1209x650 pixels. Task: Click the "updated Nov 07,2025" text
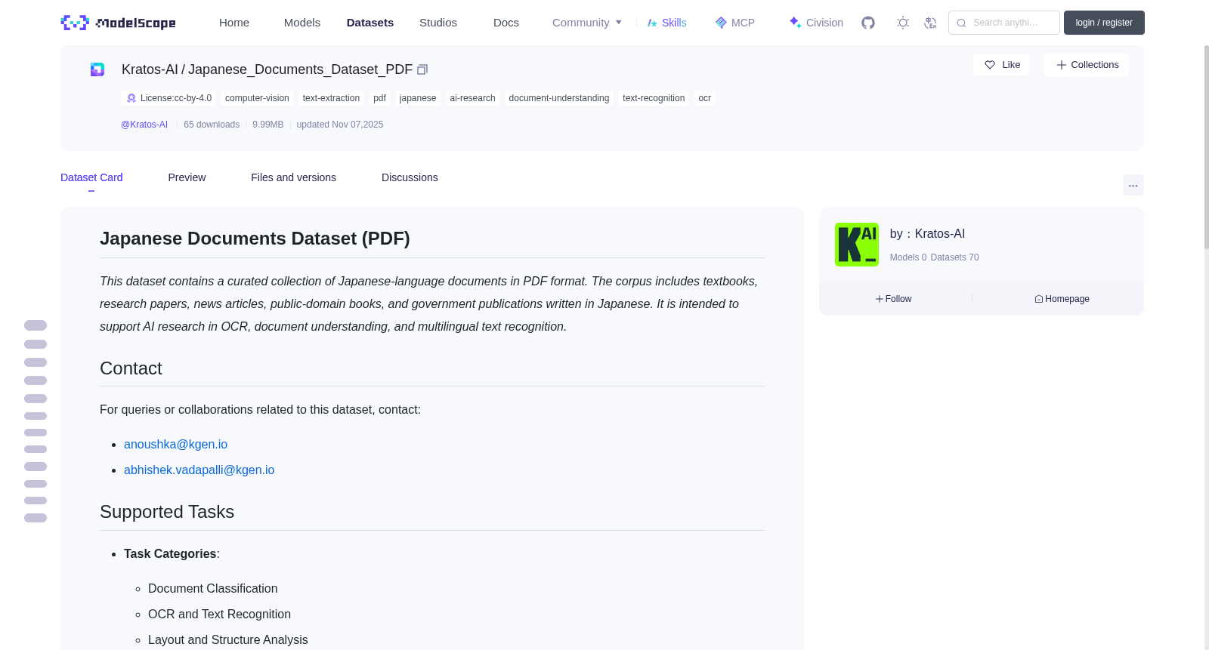[x=340, y=125]
